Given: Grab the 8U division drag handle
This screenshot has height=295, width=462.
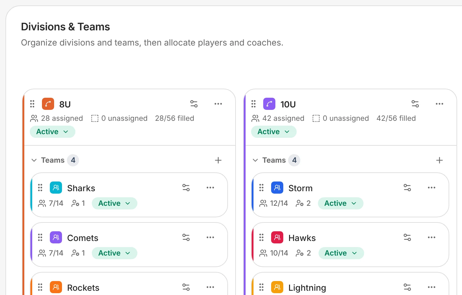Looking at the screenshot, I should (32, 104).
